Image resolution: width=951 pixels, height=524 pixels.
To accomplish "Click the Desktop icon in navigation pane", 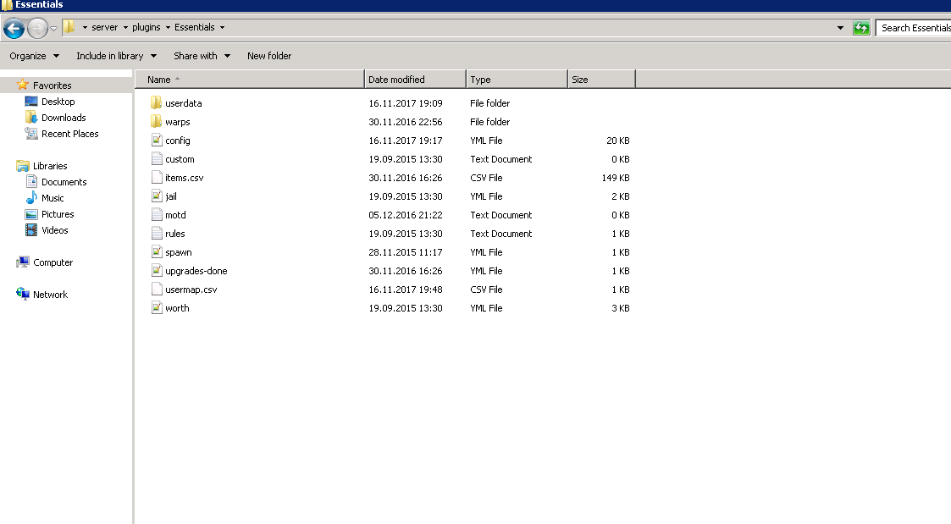I will [x=31, y=102].
